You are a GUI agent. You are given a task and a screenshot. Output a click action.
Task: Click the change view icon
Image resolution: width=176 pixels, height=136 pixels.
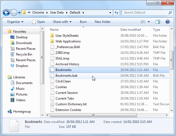pyautogui.click(x=143, y=22)
